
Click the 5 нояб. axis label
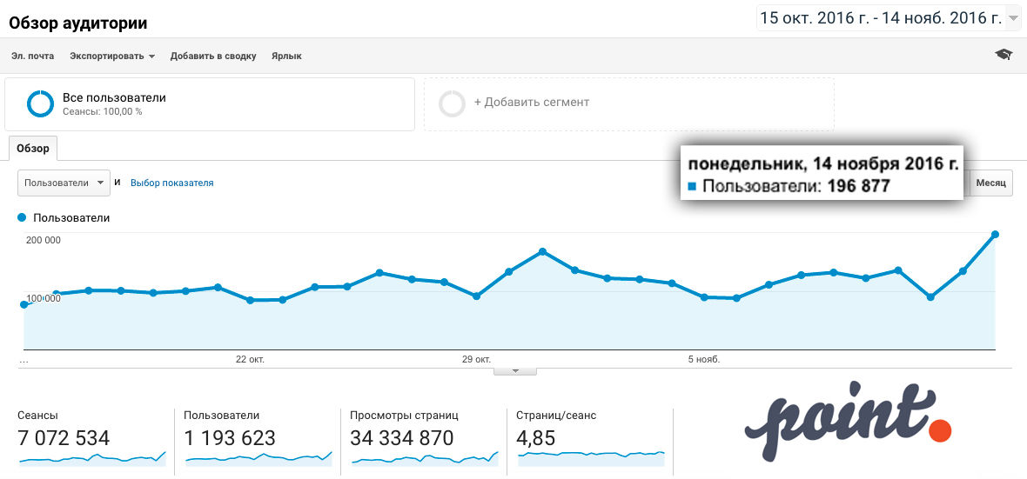(x=704, y=359)
